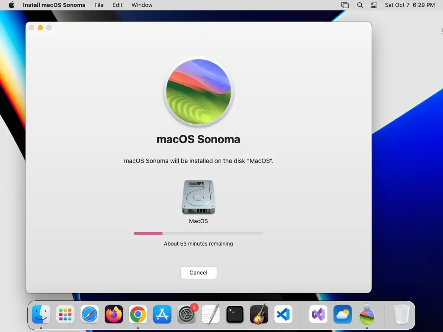Open the Window menu
443x332 pixels.
click(142, 5)
